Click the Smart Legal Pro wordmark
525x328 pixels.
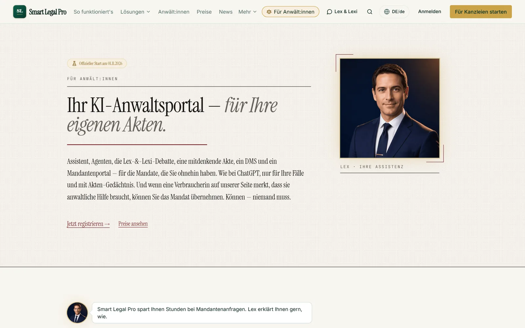click(48, 12)
